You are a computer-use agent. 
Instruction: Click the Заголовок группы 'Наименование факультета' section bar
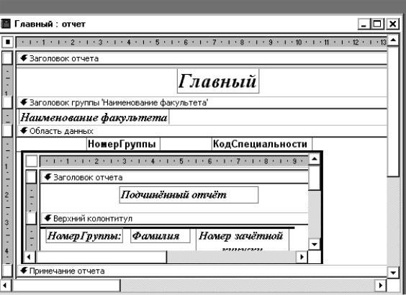click(x=202, y=103)
